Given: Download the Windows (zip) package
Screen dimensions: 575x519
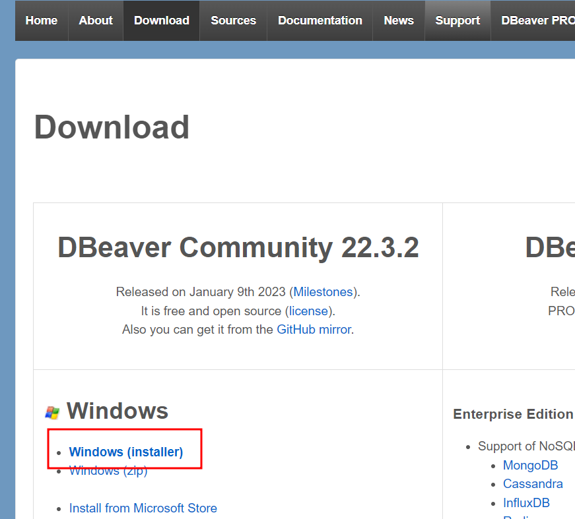Looking at the screenshot, I should (108, 471).
